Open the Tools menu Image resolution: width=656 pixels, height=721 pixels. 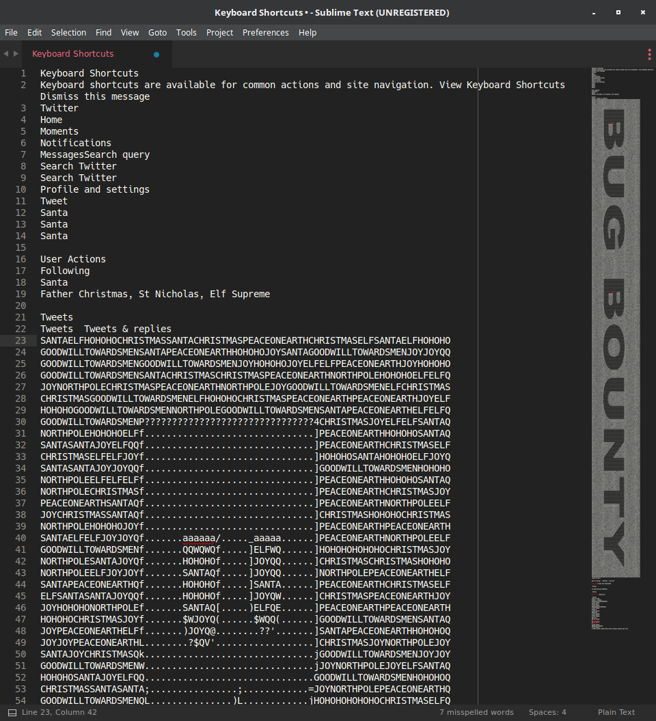click(186, 32)
